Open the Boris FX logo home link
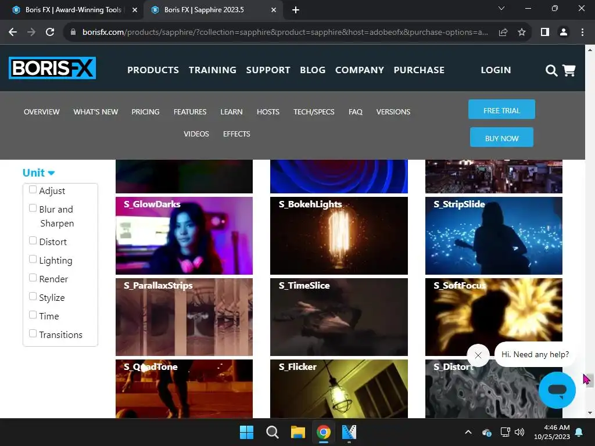Screen dimensions: 595x446 click(x=52, y=68)
